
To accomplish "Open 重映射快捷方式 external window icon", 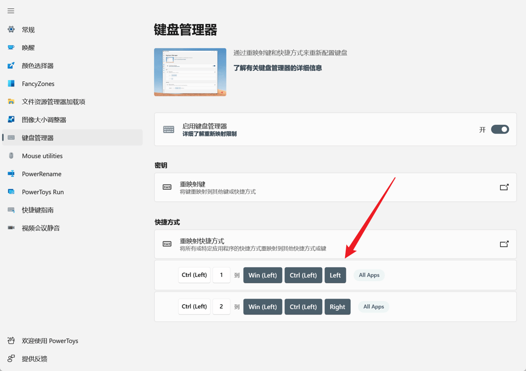I will point(504,244).
